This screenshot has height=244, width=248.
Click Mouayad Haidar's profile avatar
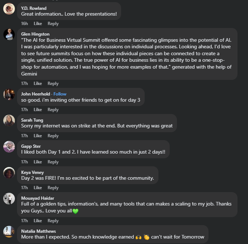coord(9,198)
